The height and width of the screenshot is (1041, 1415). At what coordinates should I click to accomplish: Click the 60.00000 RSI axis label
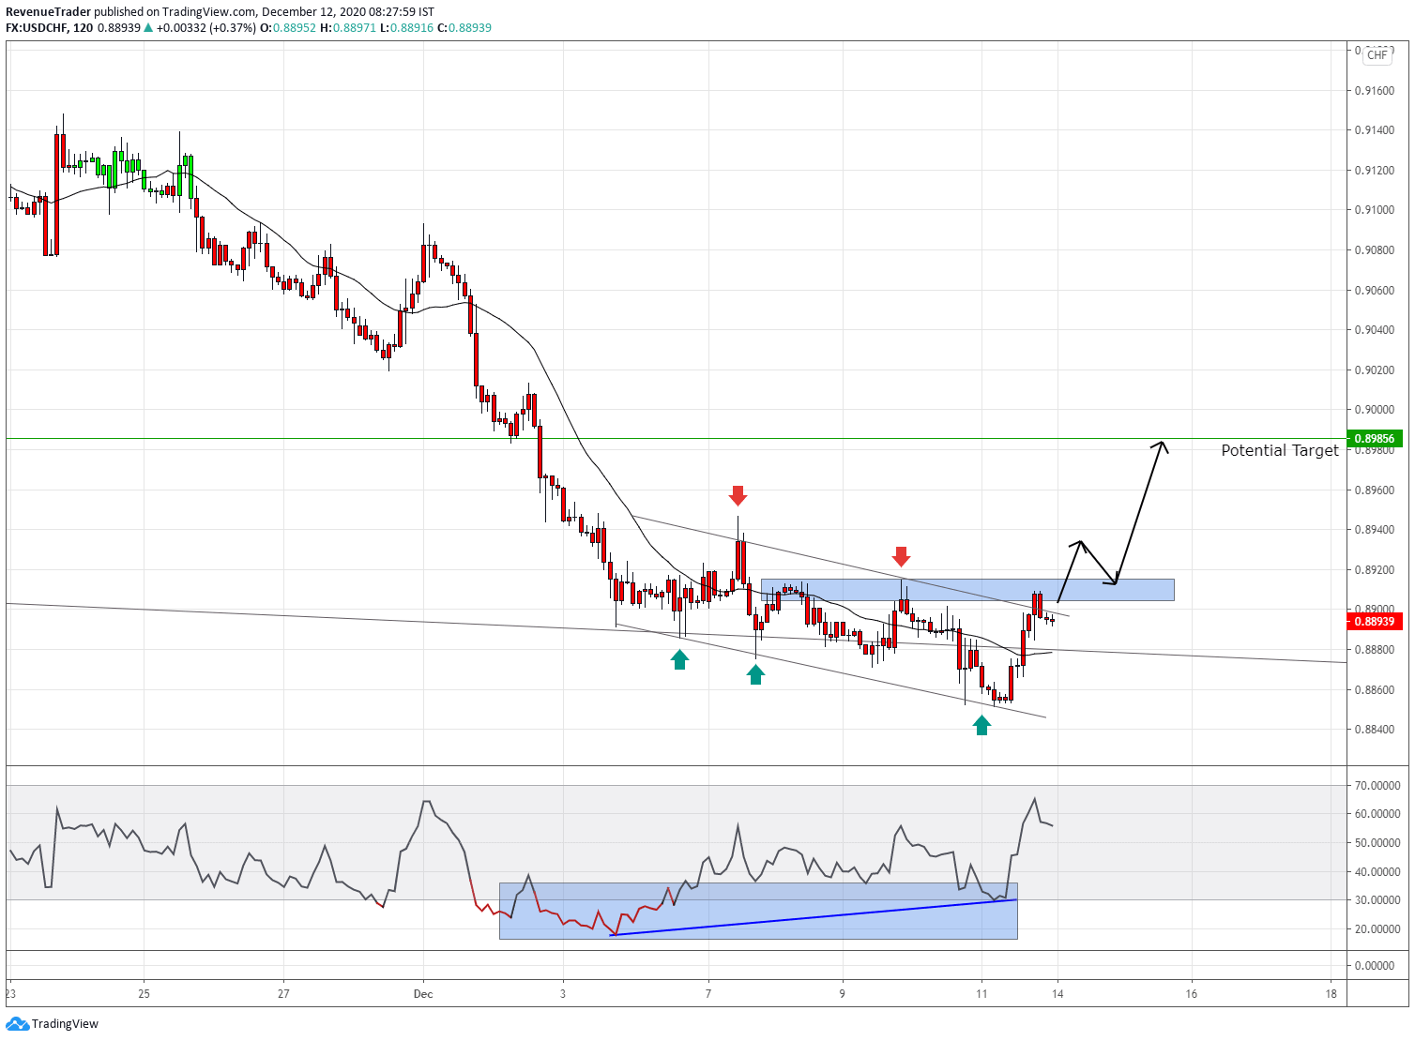1377,814
